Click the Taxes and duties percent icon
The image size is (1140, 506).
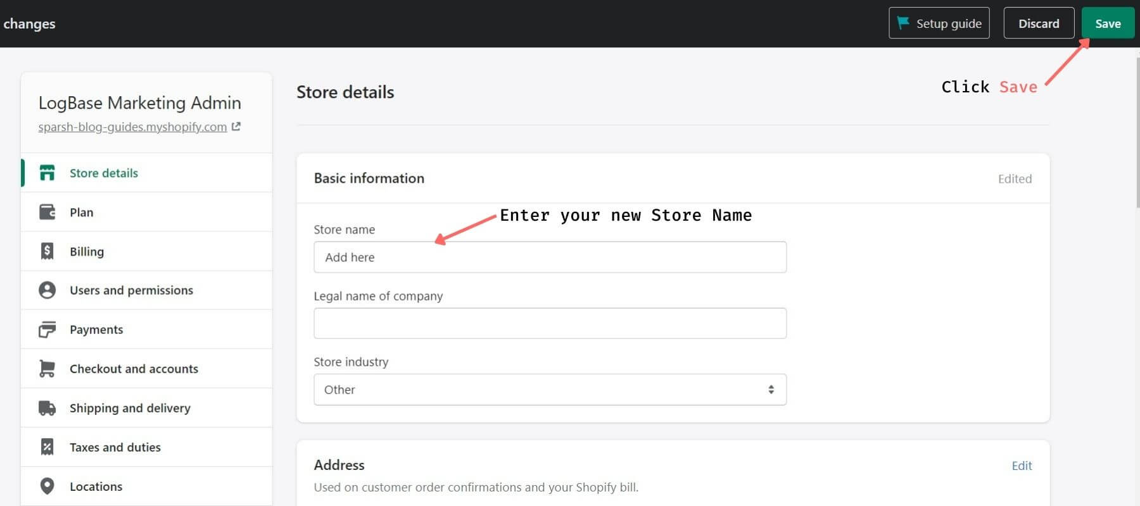(47, 447)
